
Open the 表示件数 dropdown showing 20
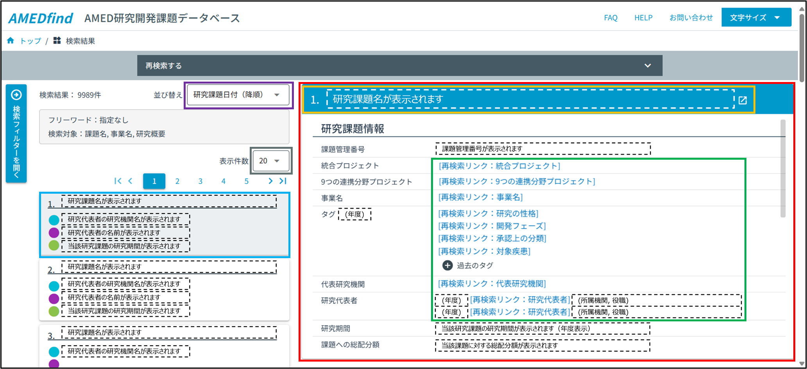coord(270,161)
